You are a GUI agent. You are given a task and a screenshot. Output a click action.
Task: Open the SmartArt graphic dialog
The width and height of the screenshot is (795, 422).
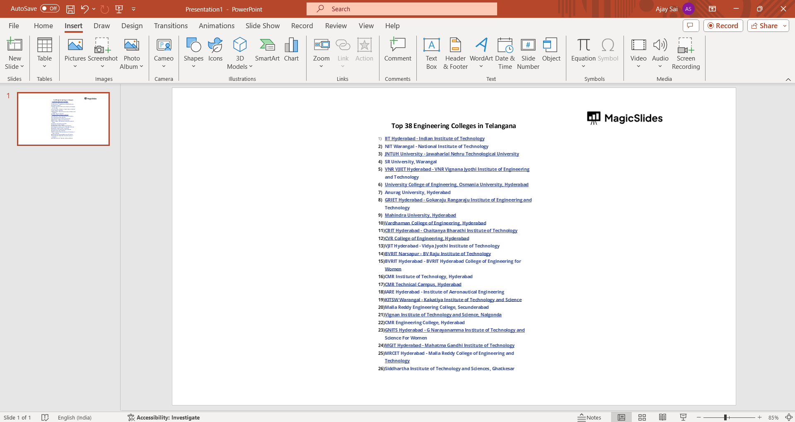(x=267, y=50)
